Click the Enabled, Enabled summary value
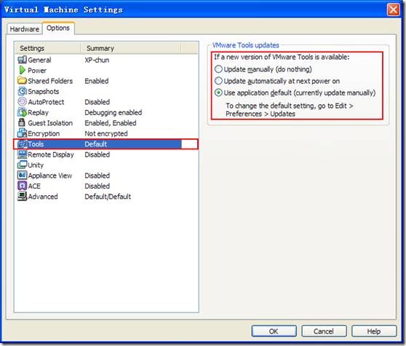Viewport: 406px width, 346px height. point(111,123)
